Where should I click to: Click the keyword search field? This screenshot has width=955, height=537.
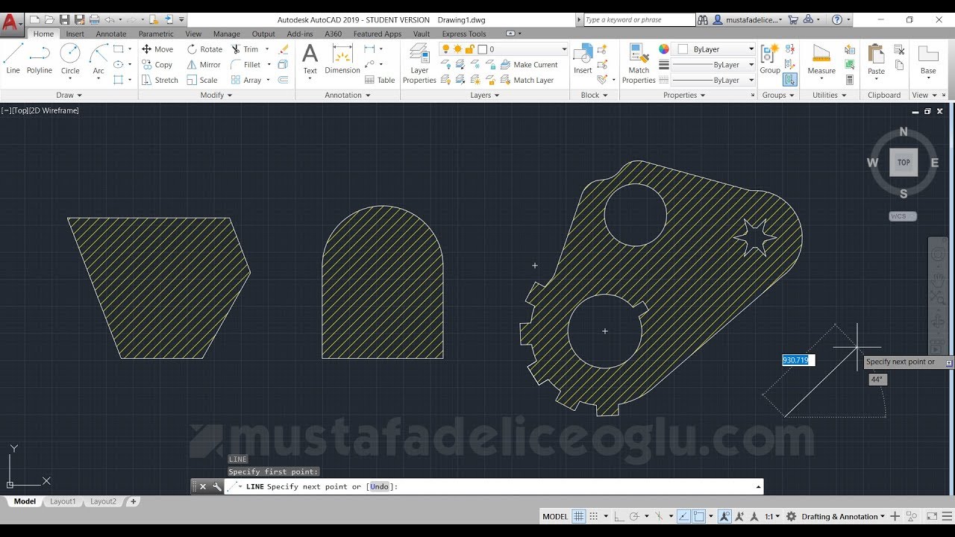(639, 20)
